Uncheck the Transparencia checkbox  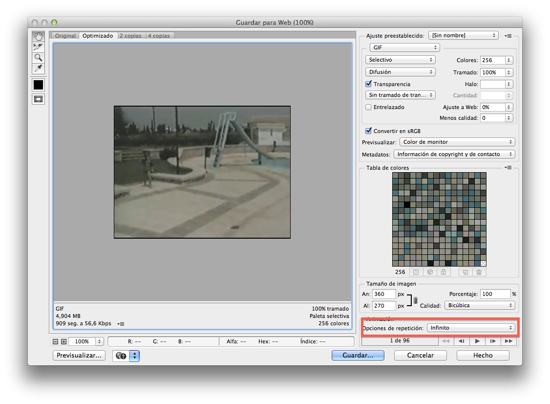point(369,84)
